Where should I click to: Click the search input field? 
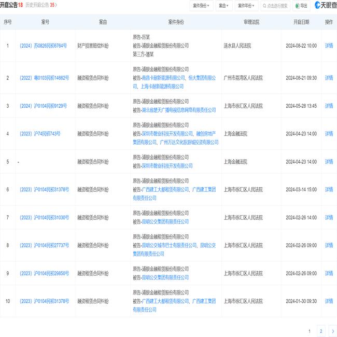[275, 6]
